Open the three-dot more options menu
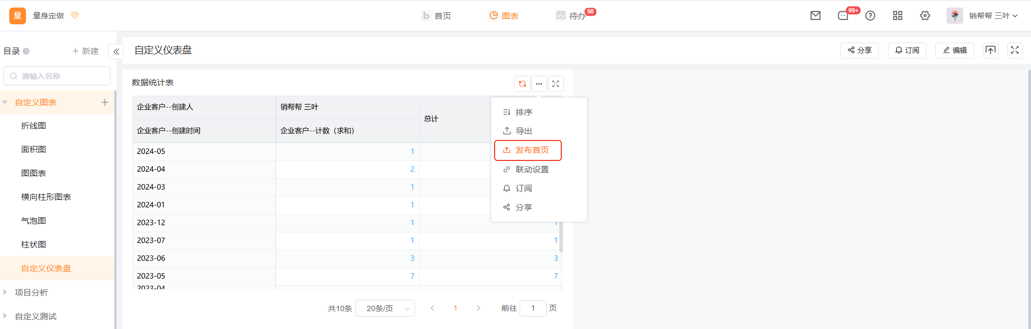Screen dimensions: 1031x329 539,84
